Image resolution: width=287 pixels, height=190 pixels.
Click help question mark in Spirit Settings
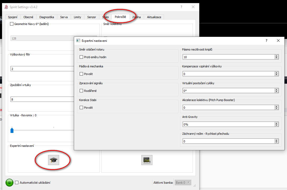181,7
